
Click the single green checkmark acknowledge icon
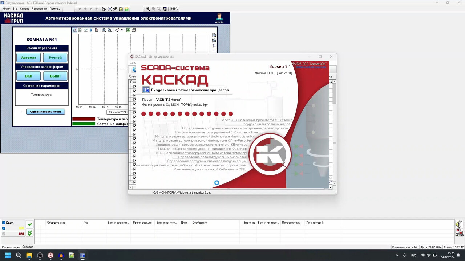(x=30, y=225)
